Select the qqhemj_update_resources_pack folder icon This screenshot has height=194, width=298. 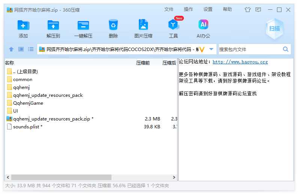coord(9,95)
